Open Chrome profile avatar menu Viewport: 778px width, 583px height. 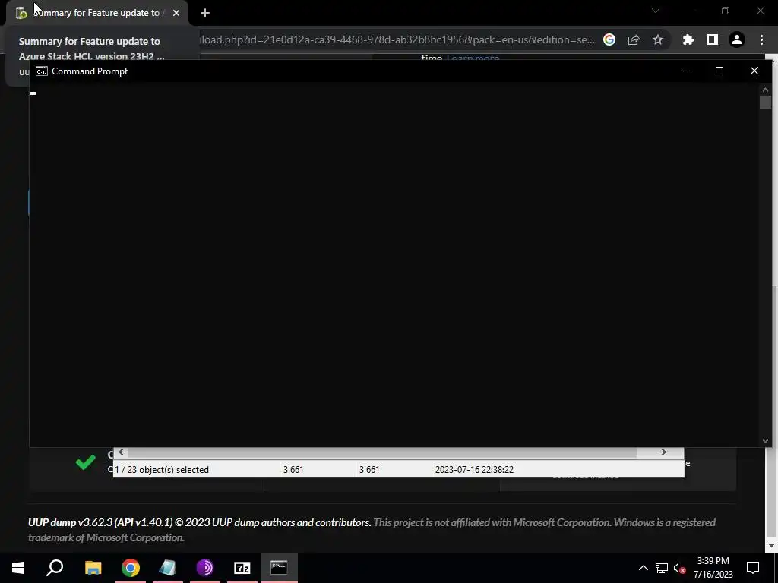pyautogui.click(x=737, y=39)
